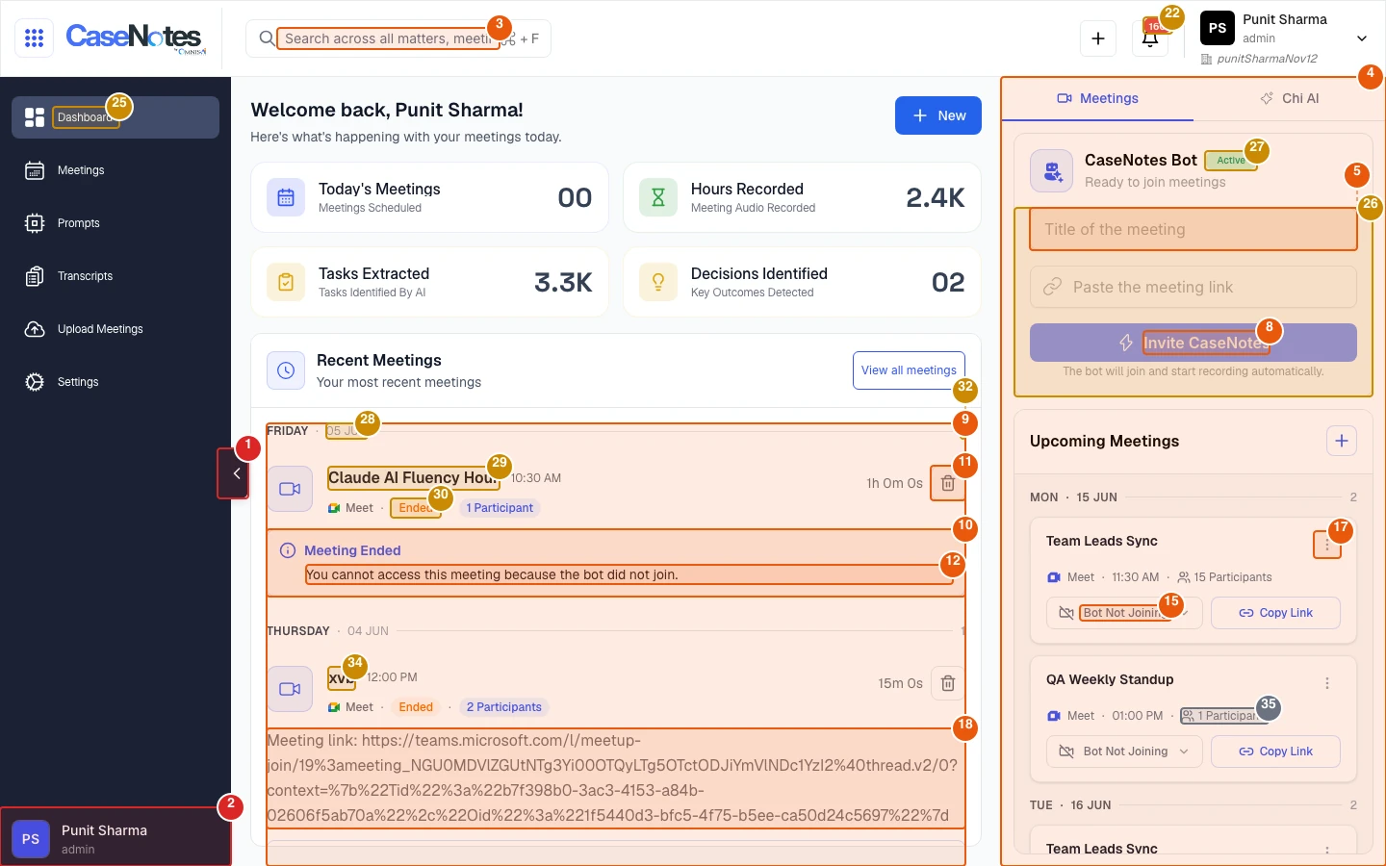Open View all meetings
The width and height of the screenshot is (1386, 866).
pyautogui.click(x=909, y=370)
